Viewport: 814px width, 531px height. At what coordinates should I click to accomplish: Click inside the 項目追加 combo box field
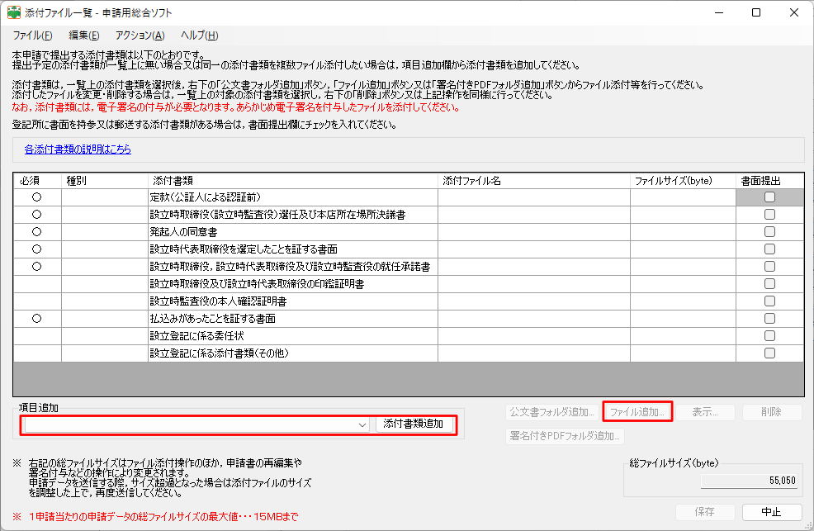pos(190,424)
